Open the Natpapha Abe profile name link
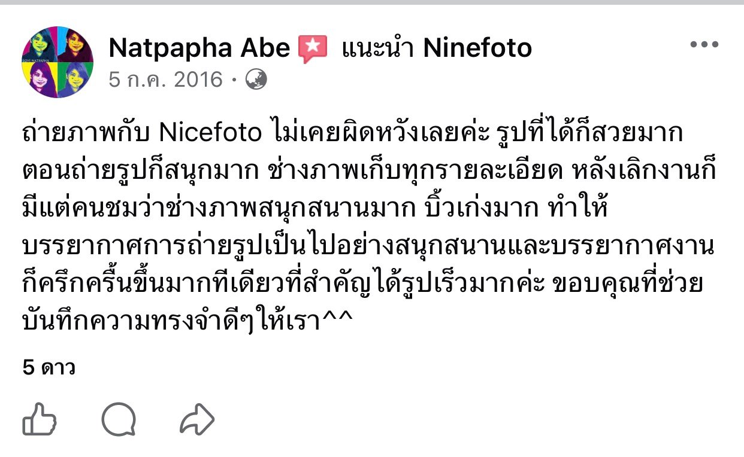This screenshot has height=457, width=744. pyautogui.click(x=199, y=48)
